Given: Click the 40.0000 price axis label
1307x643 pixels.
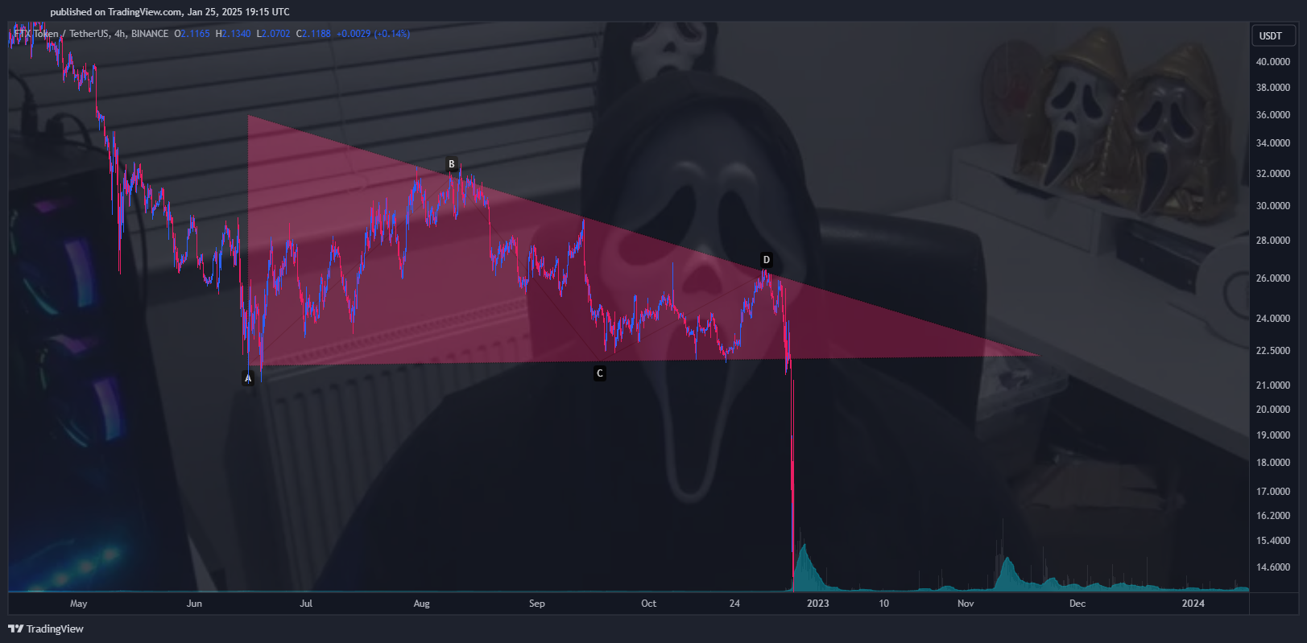Looking at the screenshot, I should pyautogui.click(x=1273, y=62).
